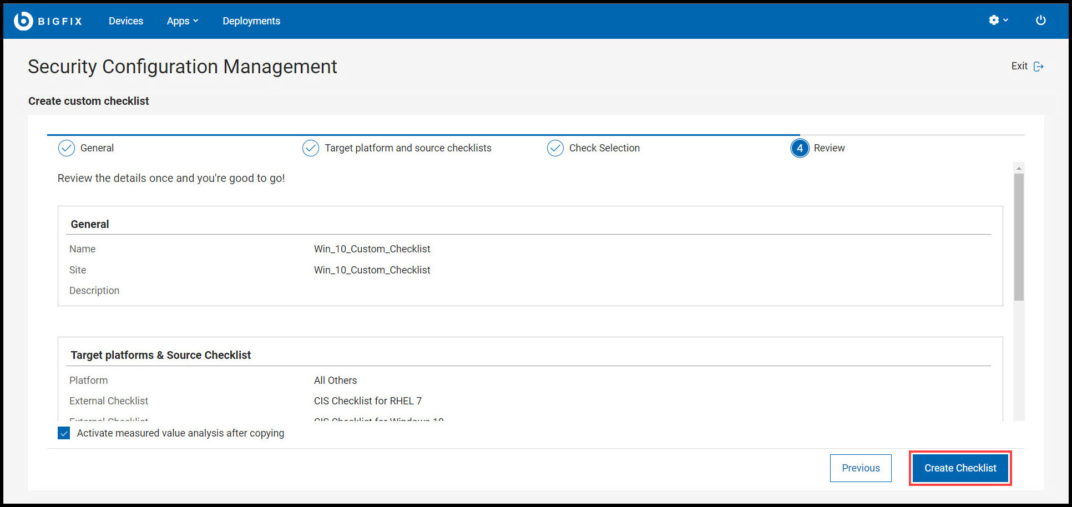Open the Devices menu
This screenshot has width=1072, height=507.
[126, 21]
